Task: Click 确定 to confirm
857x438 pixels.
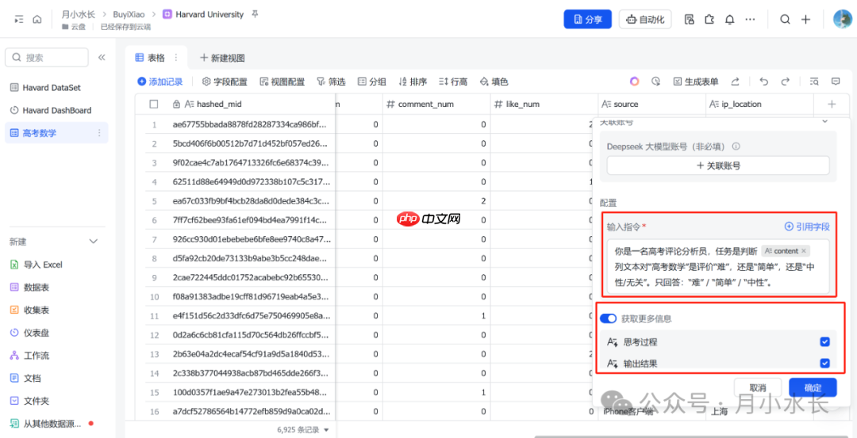Action: point(813,388)
